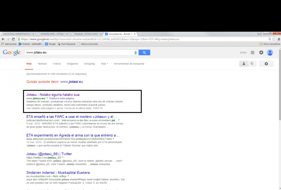The height and width of the screenshot is (190, 281).
Task: Open ETA experimentó en Ágreda result
Action: coord(73,135)
